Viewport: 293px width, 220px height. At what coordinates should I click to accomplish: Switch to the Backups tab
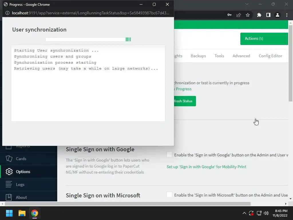pos(198,56)
